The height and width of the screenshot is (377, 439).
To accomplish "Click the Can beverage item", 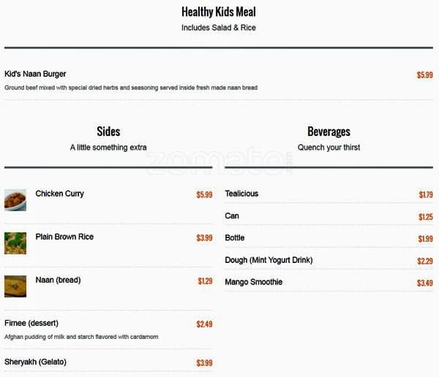I will pyautogui.click(x=232, y=216).
